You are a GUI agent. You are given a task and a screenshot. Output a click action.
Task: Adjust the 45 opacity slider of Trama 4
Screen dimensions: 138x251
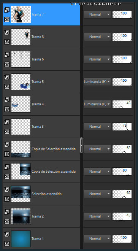(x=122, y=104)
